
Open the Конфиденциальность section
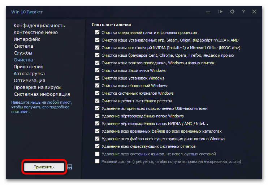click(39, 26)
